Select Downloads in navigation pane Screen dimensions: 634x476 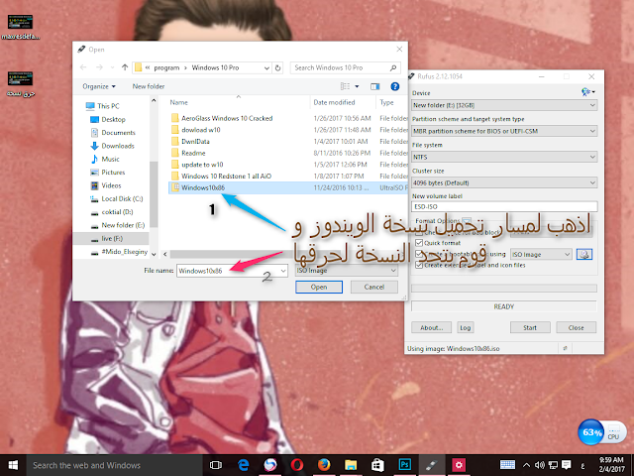tap(118, 146)
